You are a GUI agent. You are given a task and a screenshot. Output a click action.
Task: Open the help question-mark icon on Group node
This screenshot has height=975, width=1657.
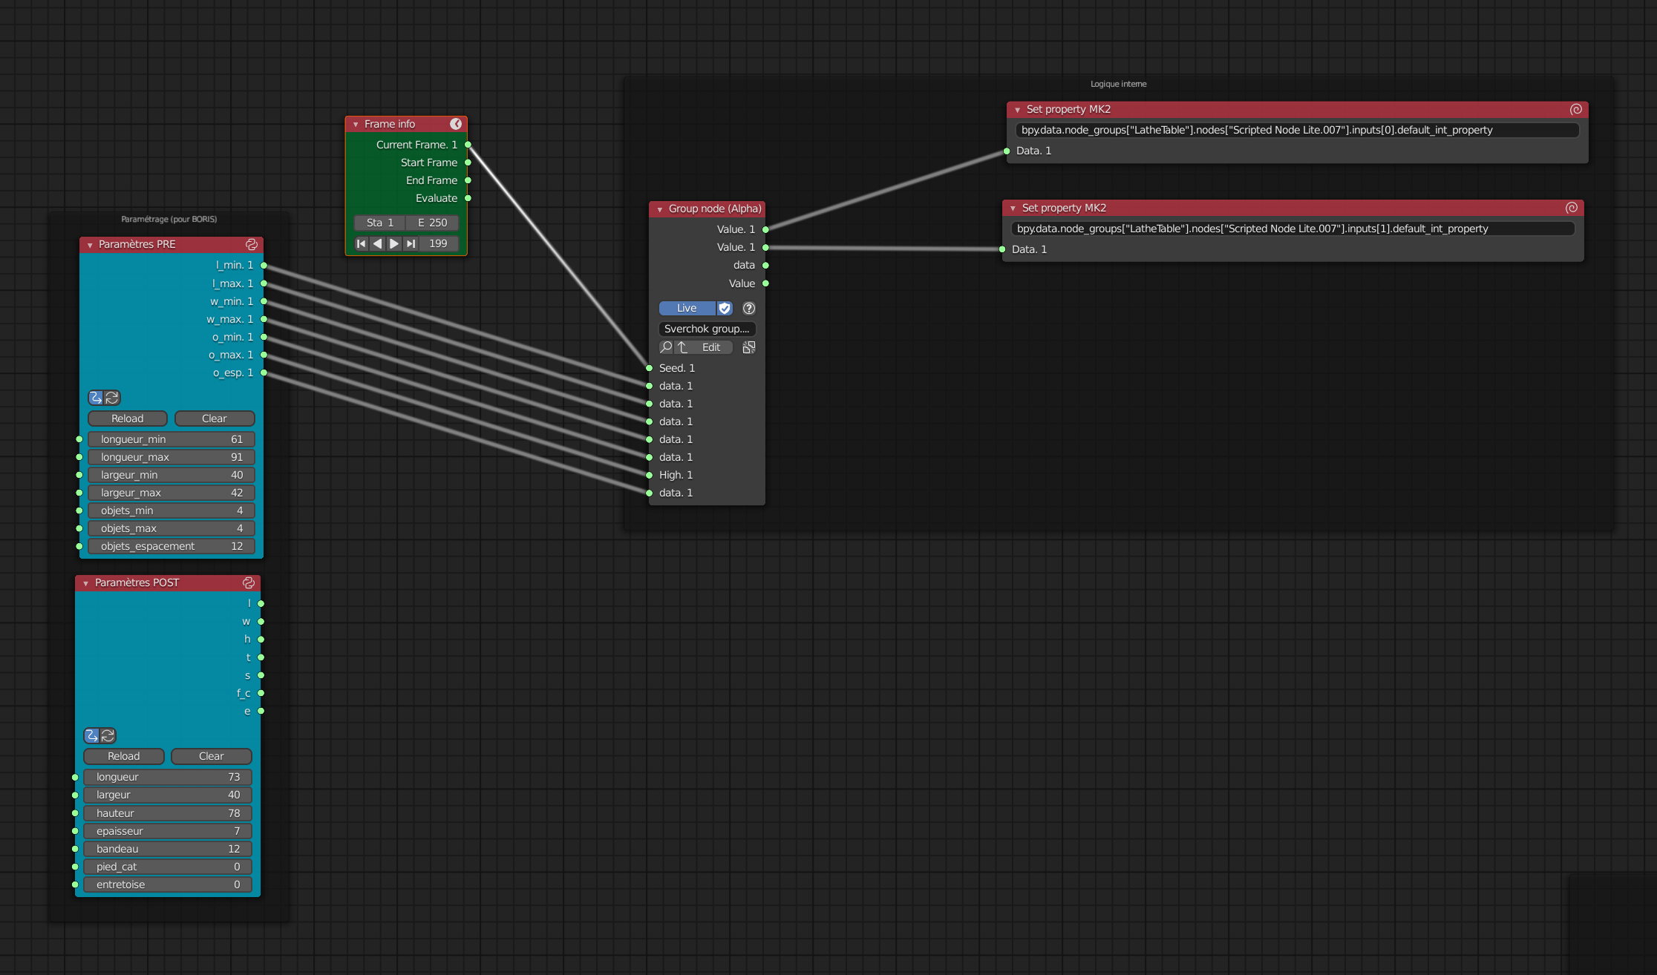(749, 308)
